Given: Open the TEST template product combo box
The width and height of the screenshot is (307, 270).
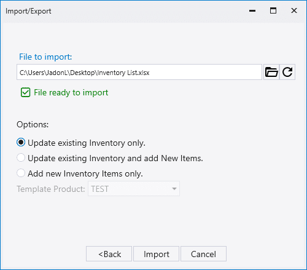Looking at the screenshot, I should (134, 189).
